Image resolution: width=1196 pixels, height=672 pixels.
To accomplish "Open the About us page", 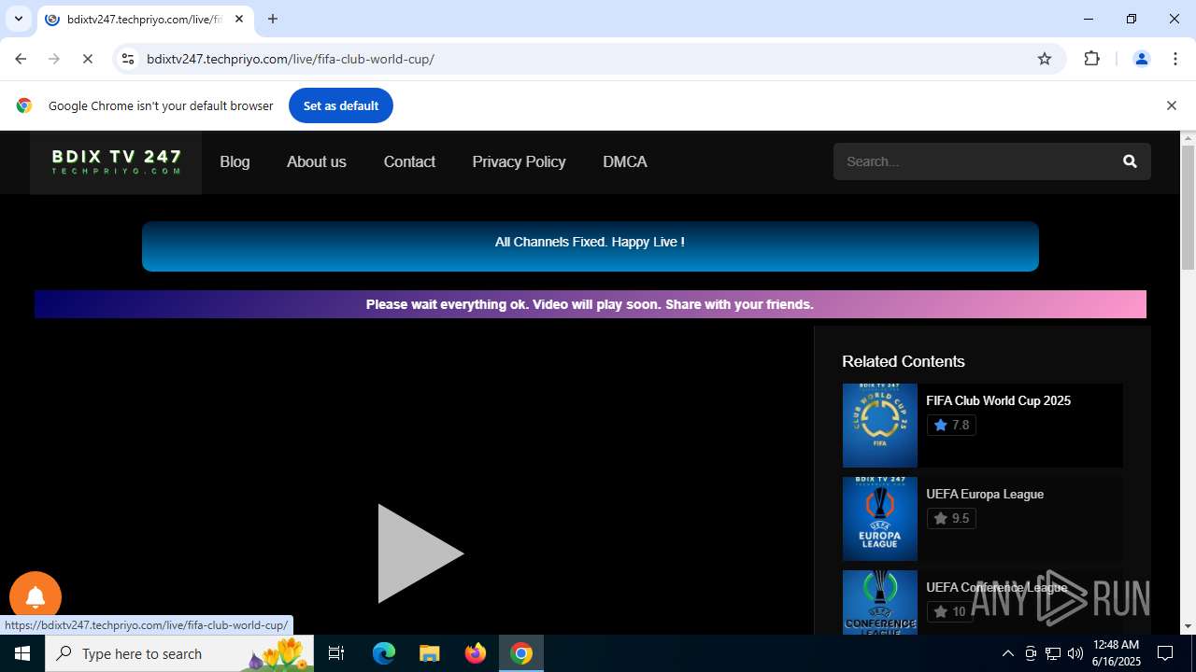I will (316, 161).
